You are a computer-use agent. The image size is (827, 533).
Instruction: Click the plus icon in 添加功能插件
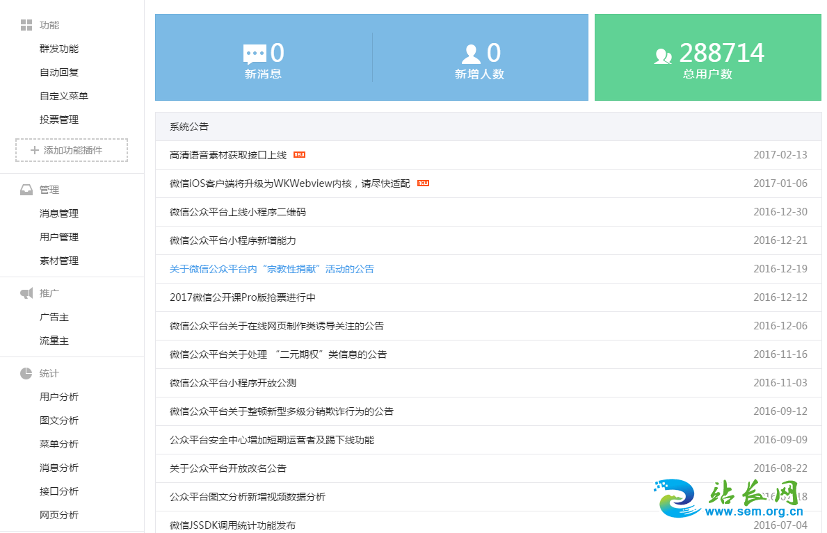coord(35,150)
